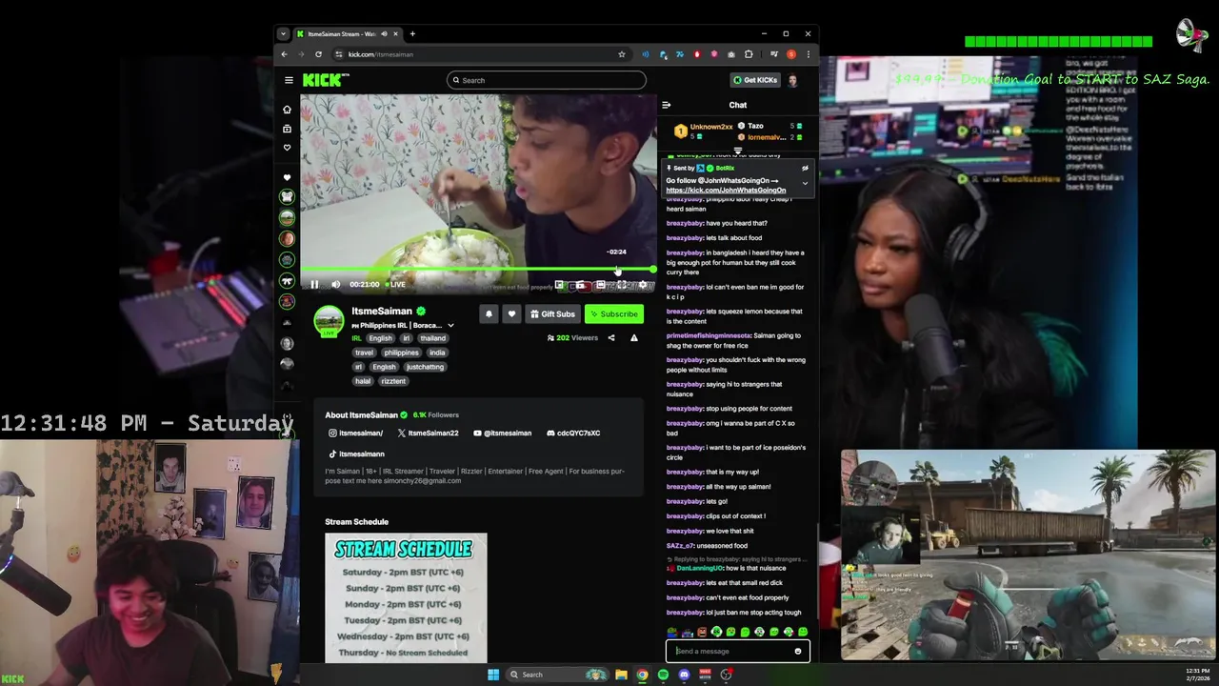This screenshot has width=1219, height=686.
Task: Open Windows Start menu
Action: (x=493, y=675)
